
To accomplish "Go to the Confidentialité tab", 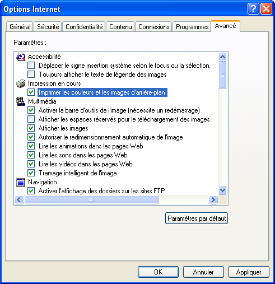I will (84, 27).
